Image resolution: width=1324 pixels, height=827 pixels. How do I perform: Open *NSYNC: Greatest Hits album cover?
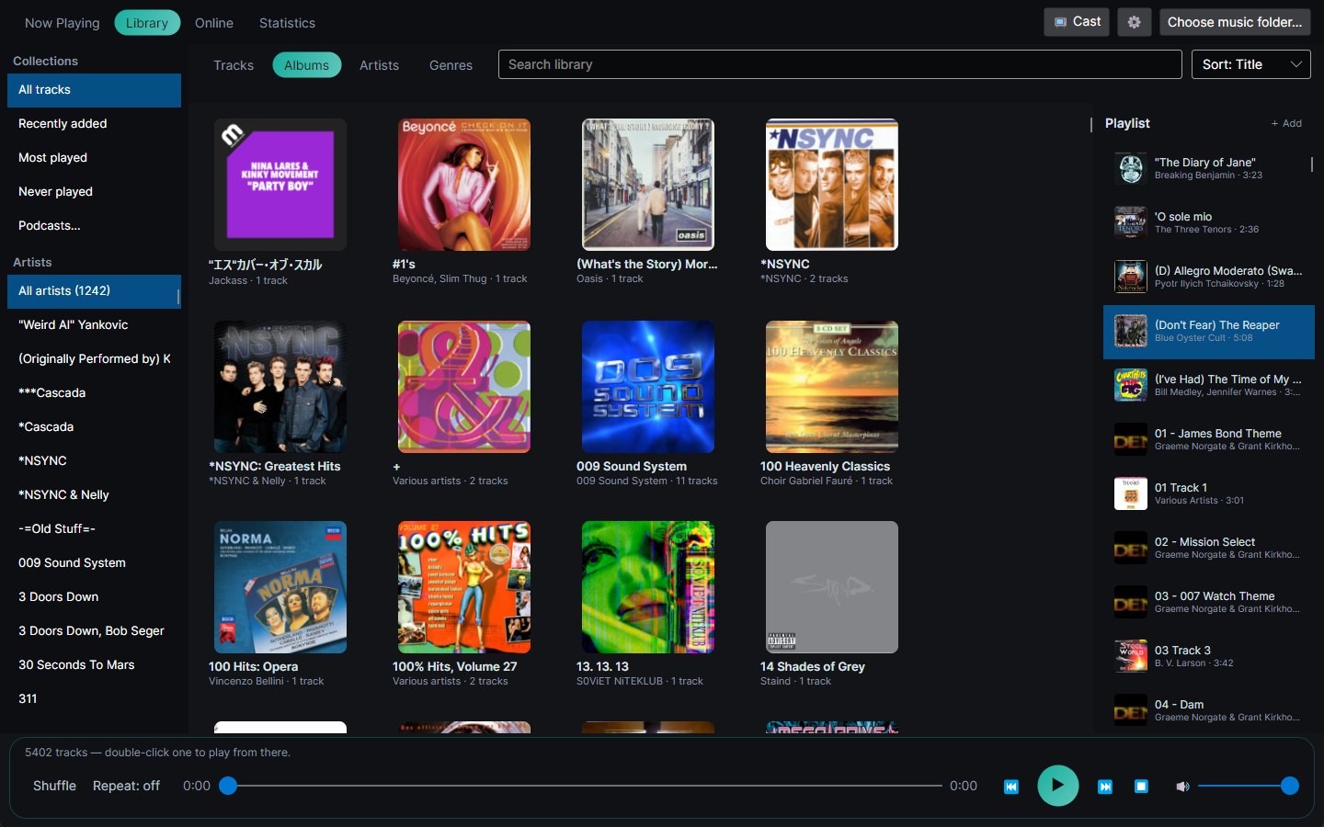[280, 387]
